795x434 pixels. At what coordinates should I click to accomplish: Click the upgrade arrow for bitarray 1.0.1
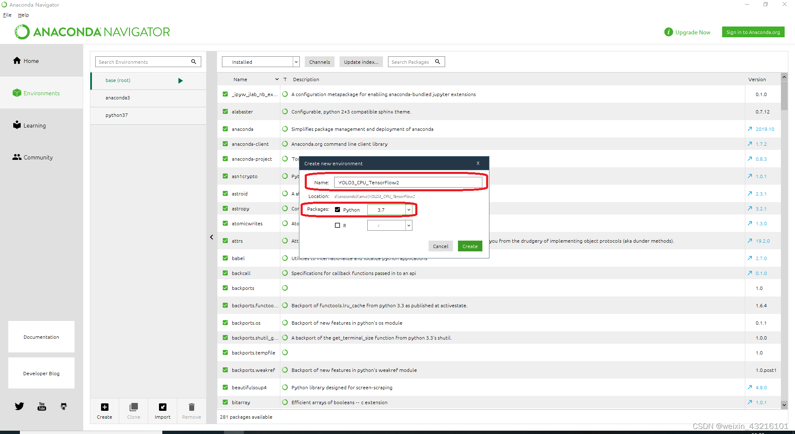[750, 402]
